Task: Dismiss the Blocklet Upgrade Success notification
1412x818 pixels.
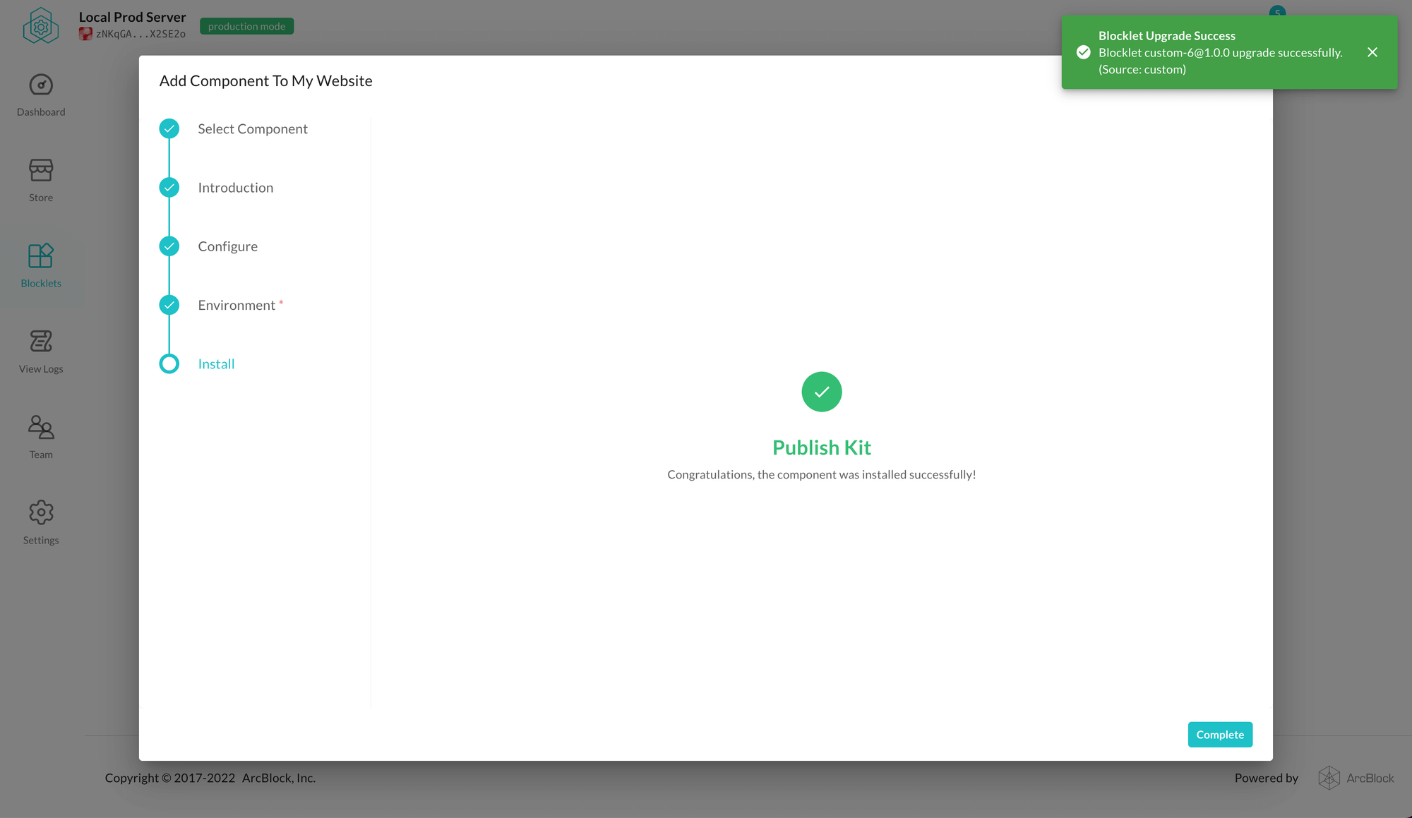Action: pos(1372,52)
